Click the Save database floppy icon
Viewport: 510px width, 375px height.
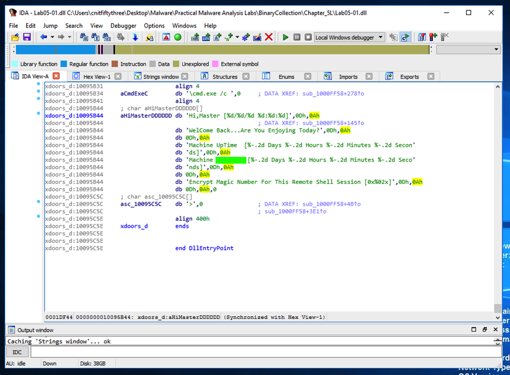click(27, 37)
